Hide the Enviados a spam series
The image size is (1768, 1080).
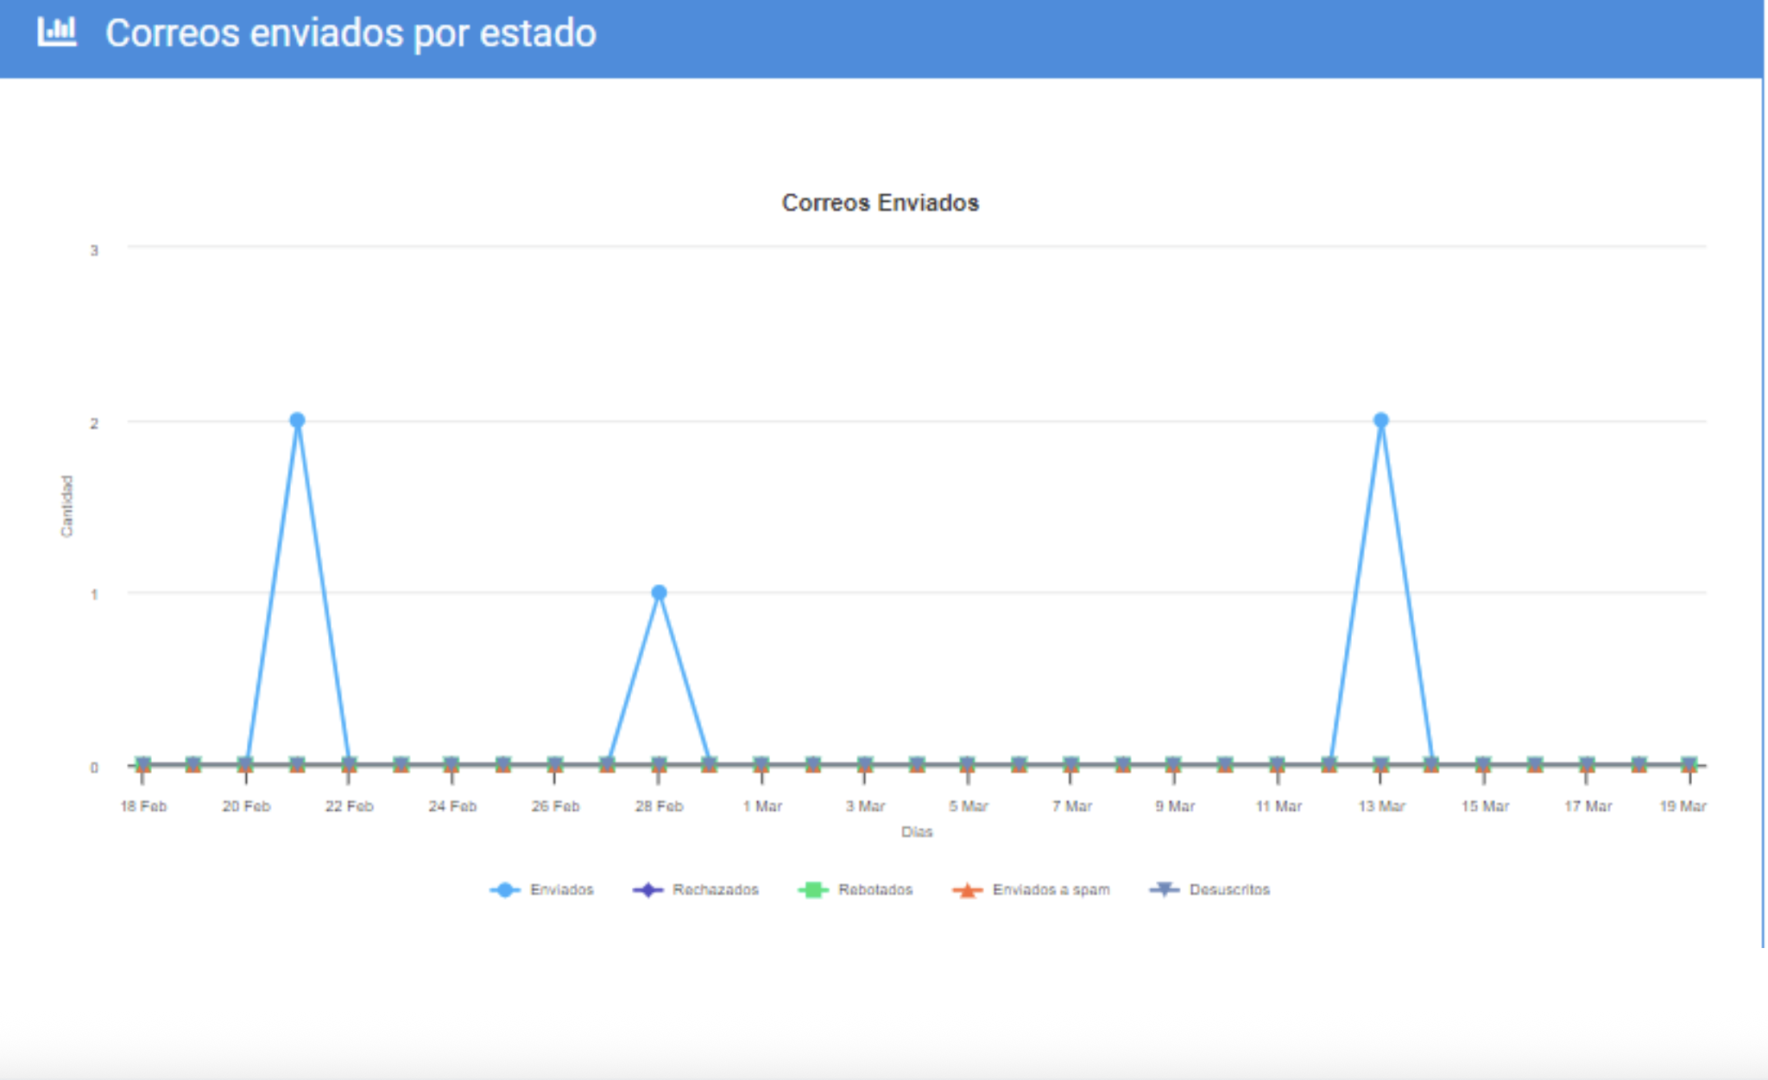[1051, 889]
